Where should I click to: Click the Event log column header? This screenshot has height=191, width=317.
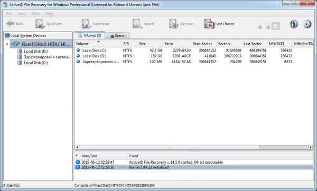pos(220,156)
